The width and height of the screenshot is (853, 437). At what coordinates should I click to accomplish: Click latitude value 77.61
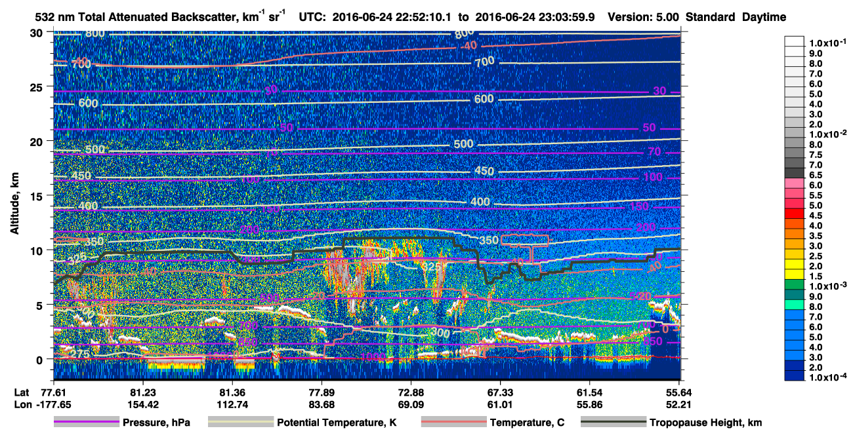(52, 392)
